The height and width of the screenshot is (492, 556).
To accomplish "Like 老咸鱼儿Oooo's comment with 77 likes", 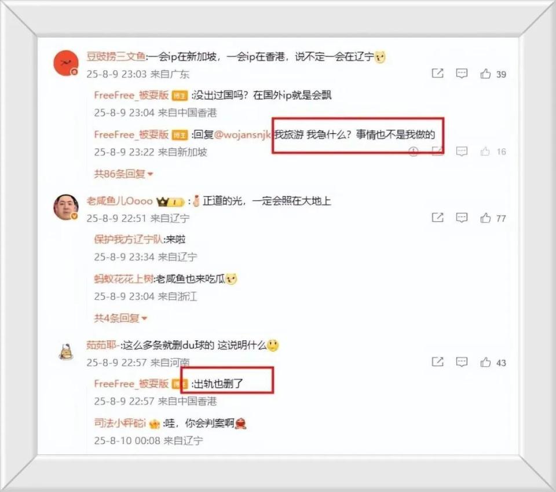I will click(x=485, y=218).
